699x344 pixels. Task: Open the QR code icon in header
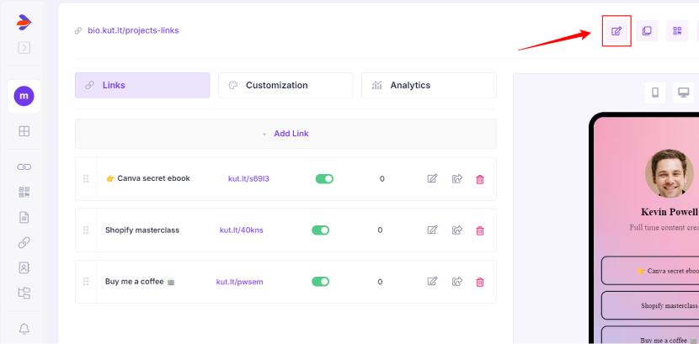(x=676, y=31)
